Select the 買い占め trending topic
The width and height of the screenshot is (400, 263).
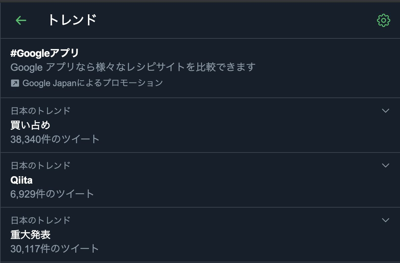point(31,125)
